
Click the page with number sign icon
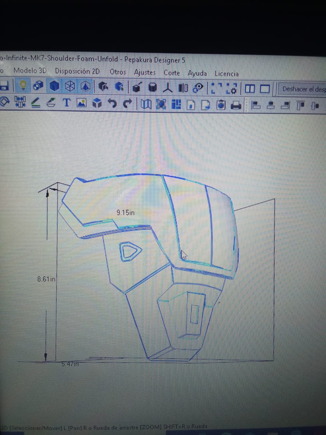coord(191,105)
